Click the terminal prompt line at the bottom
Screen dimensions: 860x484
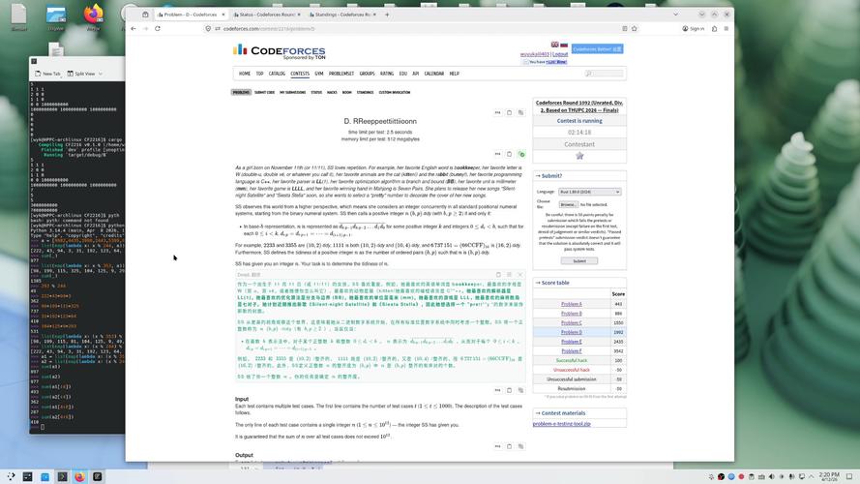pyautogui.click(x=76, y=427)
